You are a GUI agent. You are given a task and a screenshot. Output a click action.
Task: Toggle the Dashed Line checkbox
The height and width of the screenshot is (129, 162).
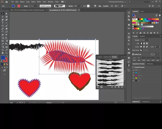pos(133,54)
